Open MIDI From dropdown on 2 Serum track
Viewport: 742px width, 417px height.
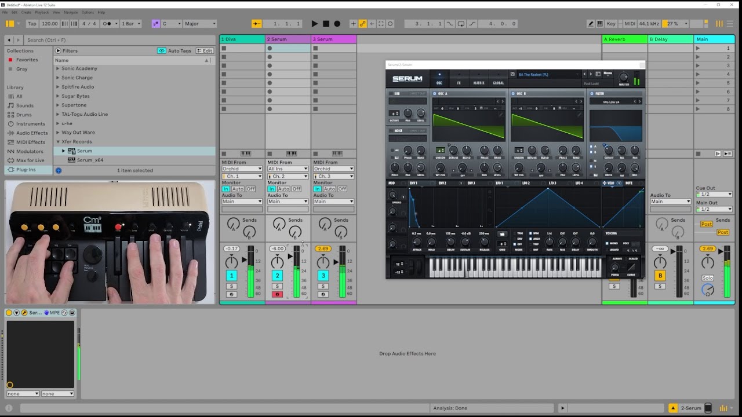(288, 169)
